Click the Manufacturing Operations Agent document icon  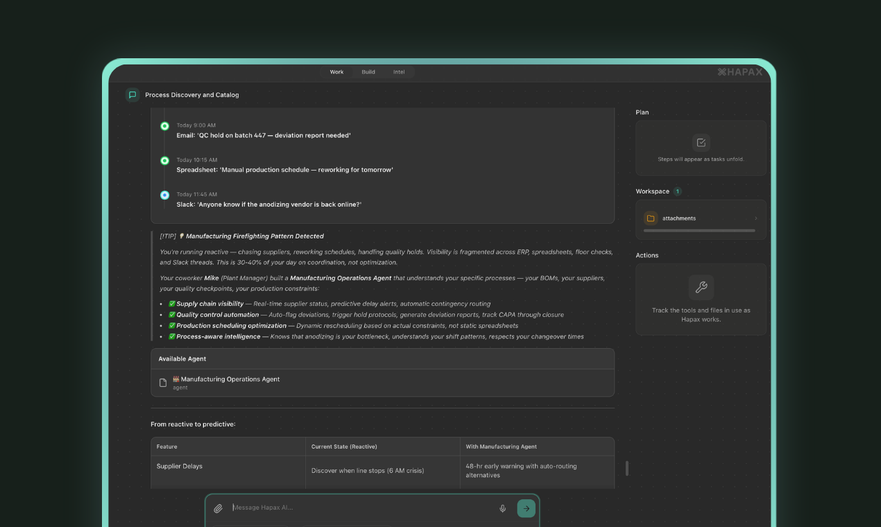(162, 382)
